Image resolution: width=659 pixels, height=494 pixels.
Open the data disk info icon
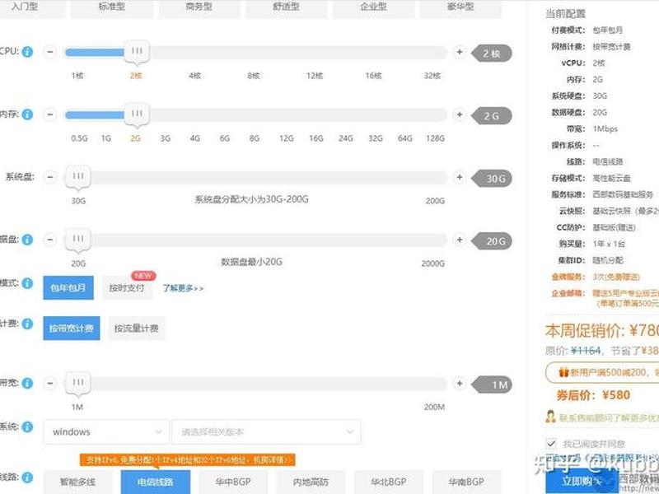coord(27,240)
